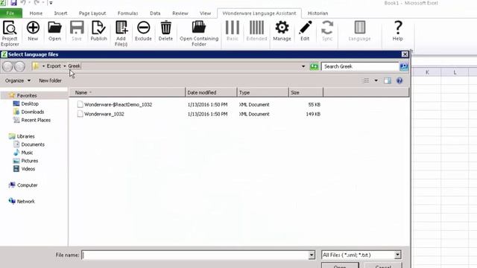Open Project Explorer in the ribbon

click(x=10, y=33)
